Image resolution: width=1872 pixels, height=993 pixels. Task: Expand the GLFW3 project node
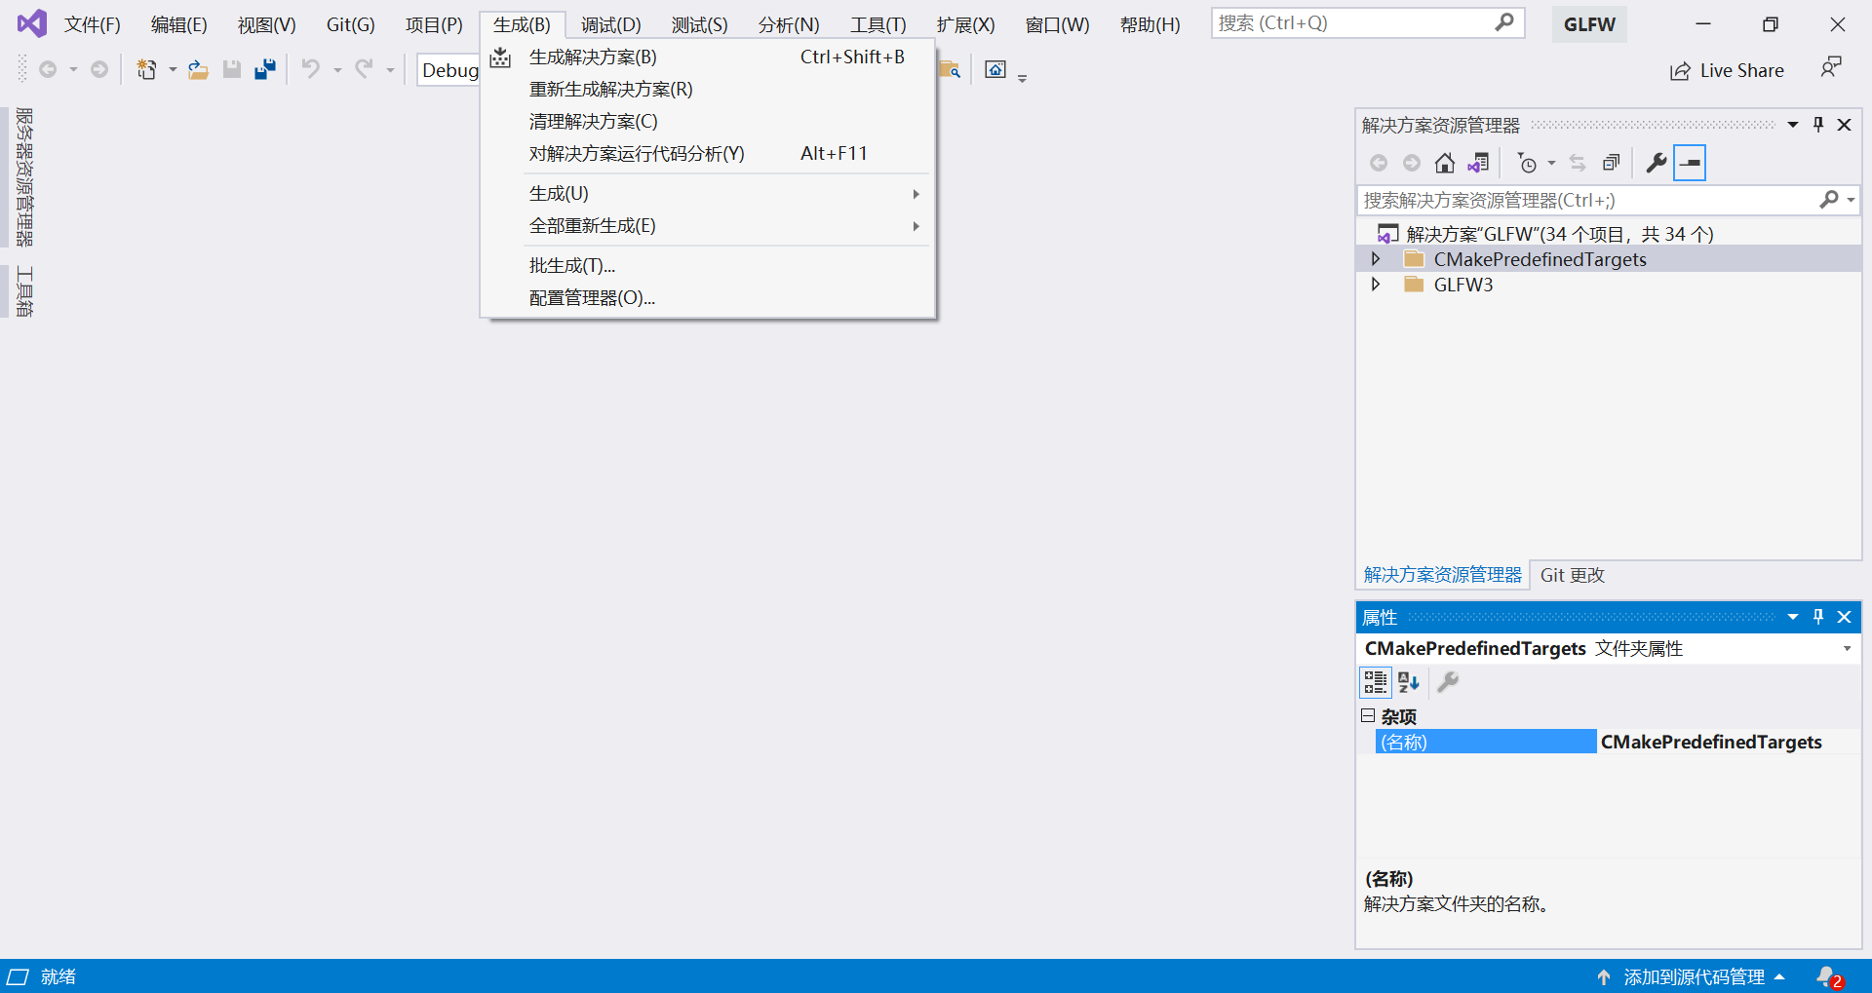(1376, 284)
